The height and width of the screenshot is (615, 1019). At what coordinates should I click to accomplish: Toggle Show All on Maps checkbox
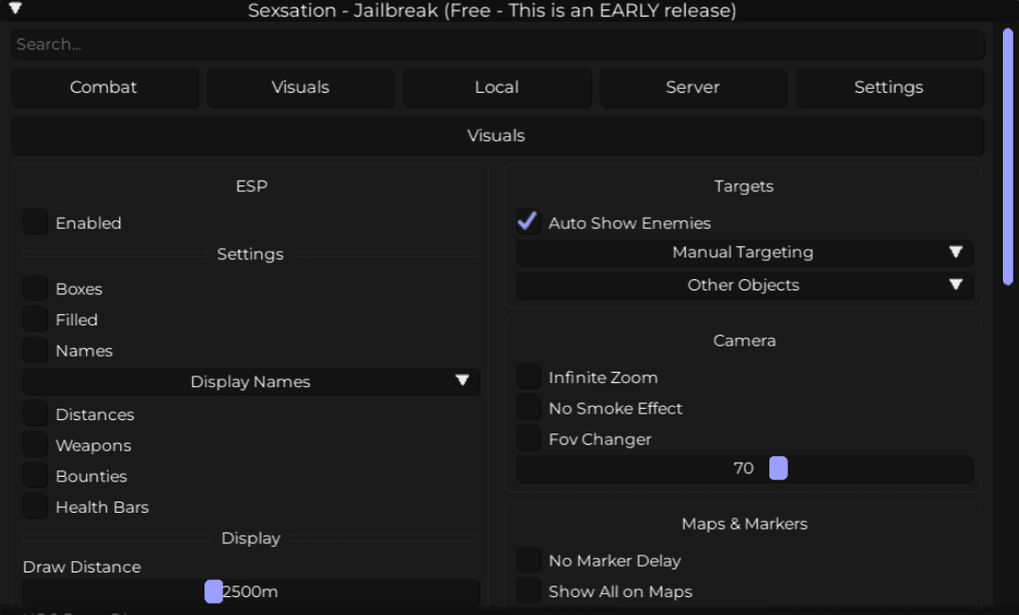(x=528, y=591)
